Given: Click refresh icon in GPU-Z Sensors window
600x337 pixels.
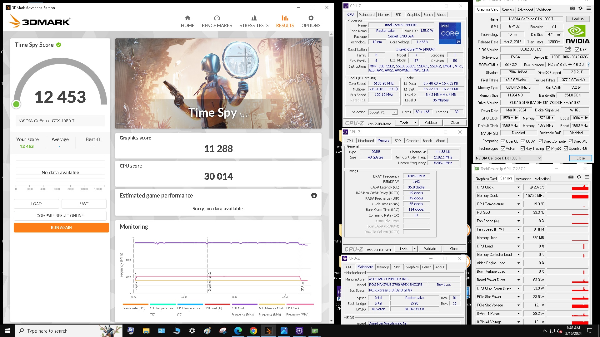Looking at the screenshot, I should point(579,177).
